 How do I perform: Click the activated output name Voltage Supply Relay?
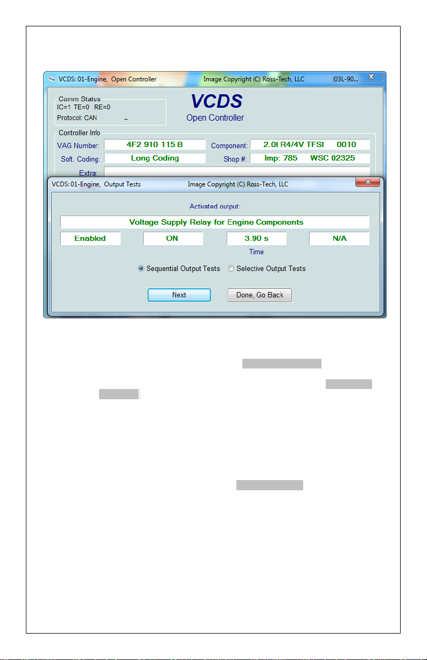pos(215,222)
